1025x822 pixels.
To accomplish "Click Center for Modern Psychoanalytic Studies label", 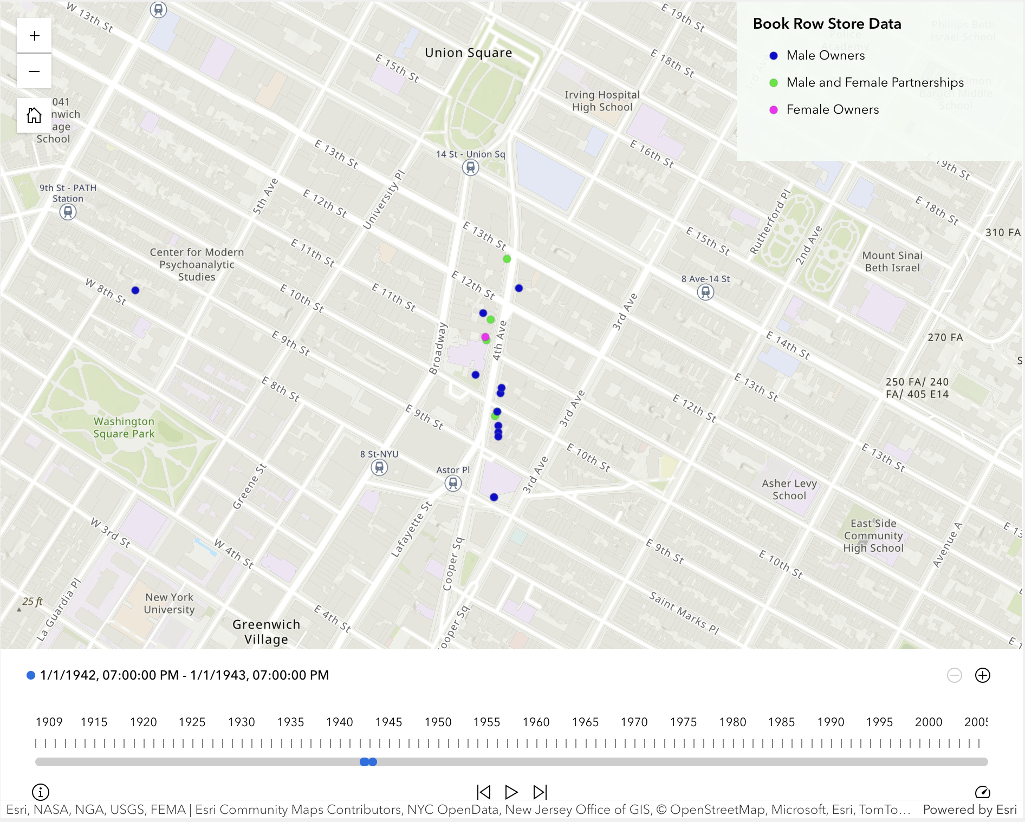I will click(x=197, y=264).
